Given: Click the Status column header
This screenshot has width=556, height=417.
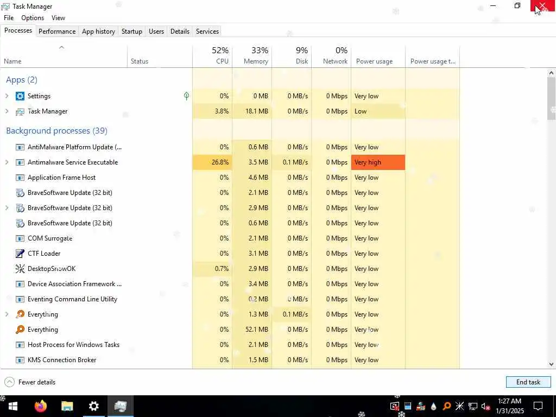Looking at the screenshot, I should (x=160, y=56).
